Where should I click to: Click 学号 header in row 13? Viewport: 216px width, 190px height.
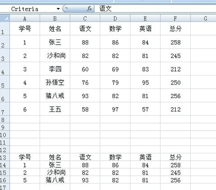tap(25, 157)
